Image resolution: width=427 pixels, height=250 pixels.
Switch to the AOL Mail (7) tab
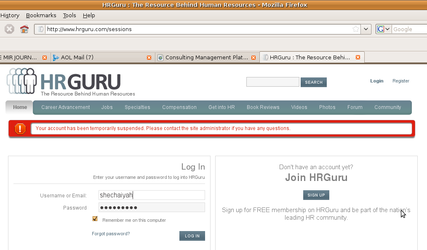click(102, 57)
